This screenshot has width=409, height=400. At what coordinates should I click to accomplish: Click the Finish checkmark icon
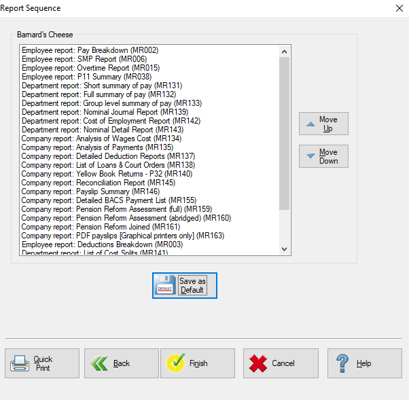(x=175, y=363)
